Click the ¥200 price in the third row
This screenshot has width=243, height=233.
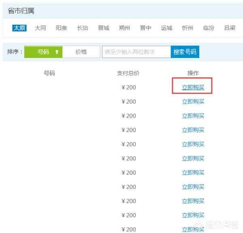click(129, 116)
